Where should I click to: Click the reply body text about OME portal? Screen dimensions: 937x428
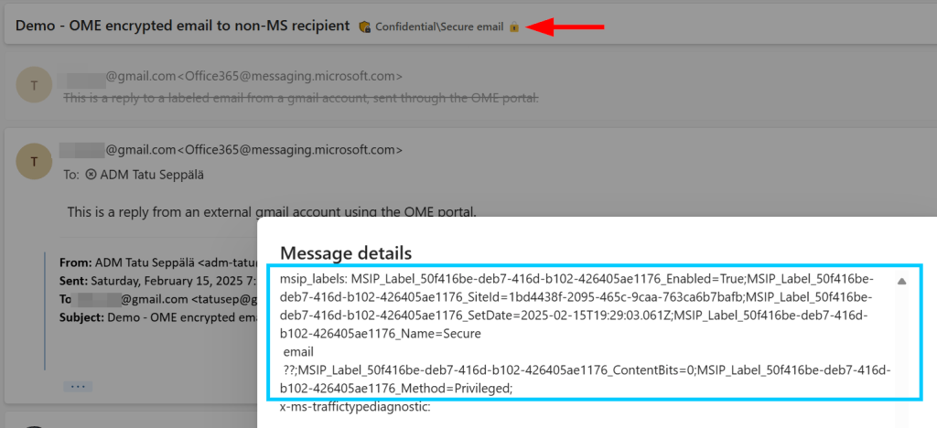click(272, 212)
